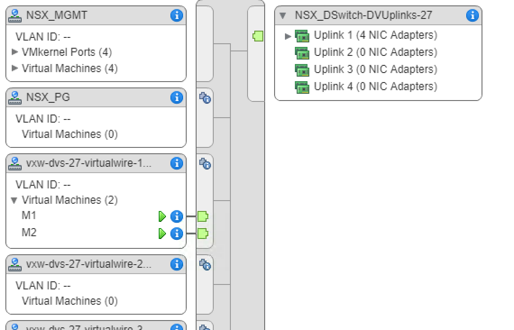Click the green powered-on icon for M1

pyautogui.click(x=162, y=216)
